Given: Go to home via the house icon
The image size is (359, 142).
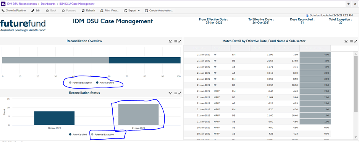Looking at the screenshot, I should (x=355, y=4).
